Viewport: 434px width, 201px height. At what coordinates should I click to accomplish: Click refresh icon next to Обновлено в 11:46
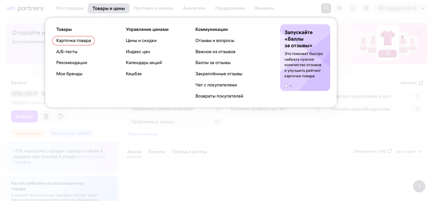(390, 151)
